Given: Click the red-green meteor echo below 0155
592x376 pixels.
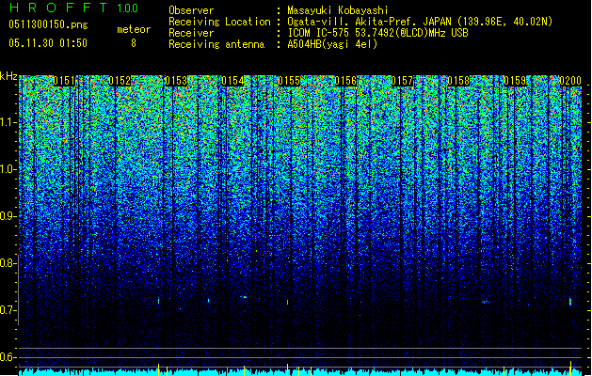Looking at the screenshot, I should (x=288, y=302).
